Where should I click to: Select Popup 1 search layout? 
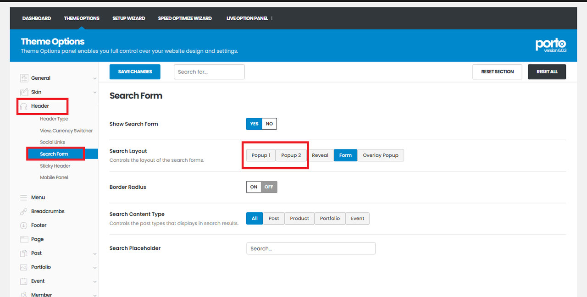261,155
